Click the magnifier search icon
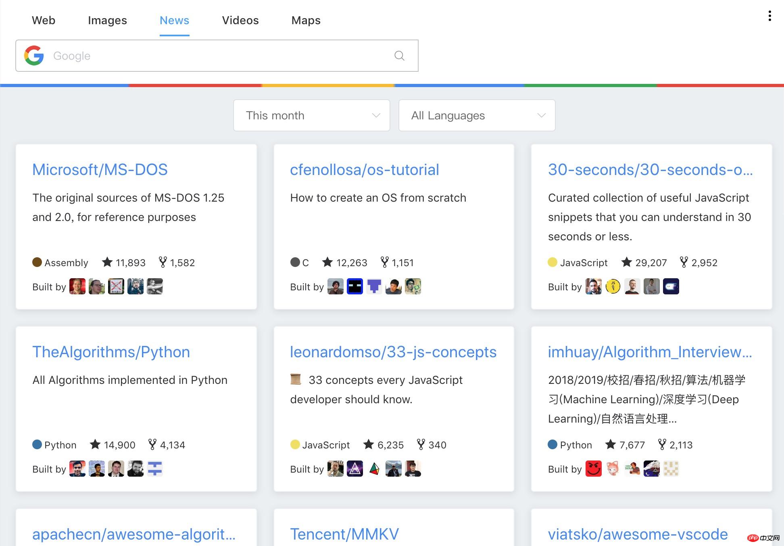 (399, 56)
